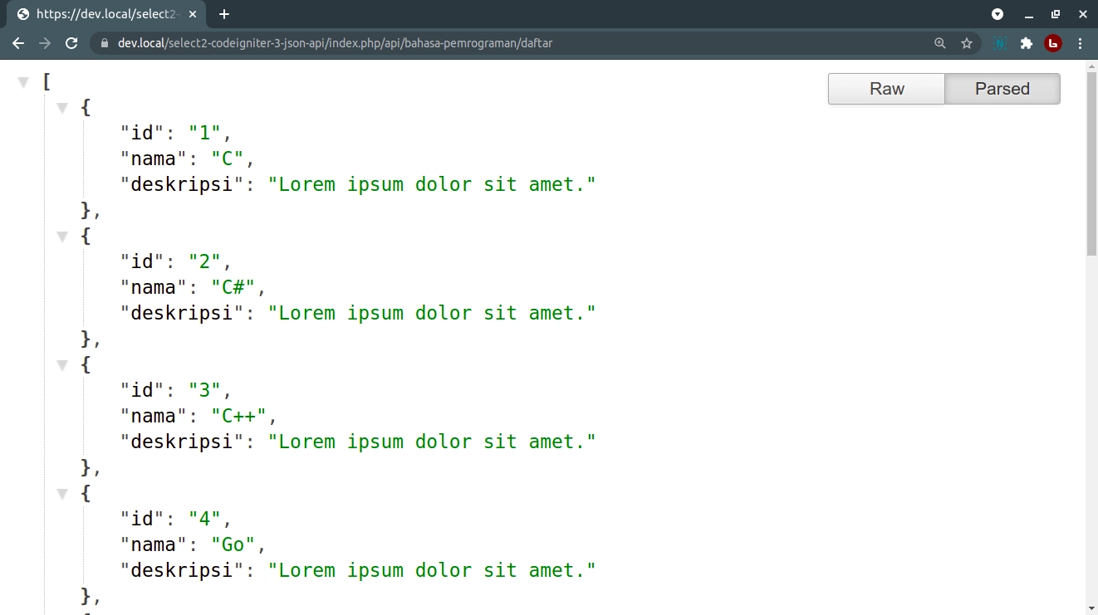1098x615 pixels.
Task: Click the "nama" key above "C#"
Action: pyautogui.click(x=154, y=287)
